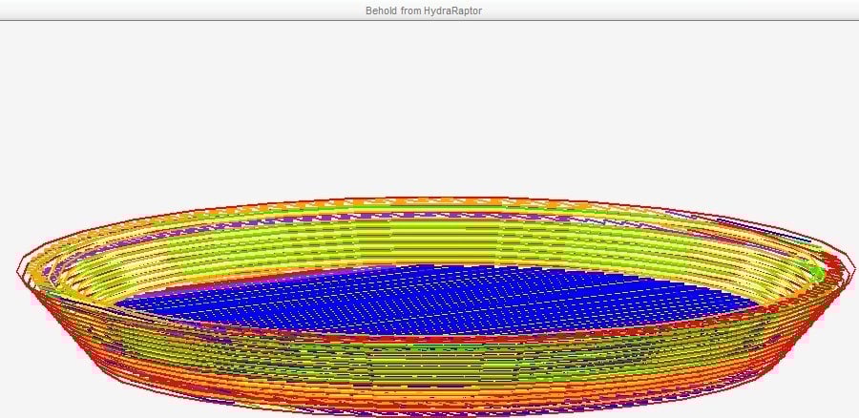Click the blank right side of title bar
This screenshot has width=859, height=418.
pyautogui.click(x=716, y=10)
